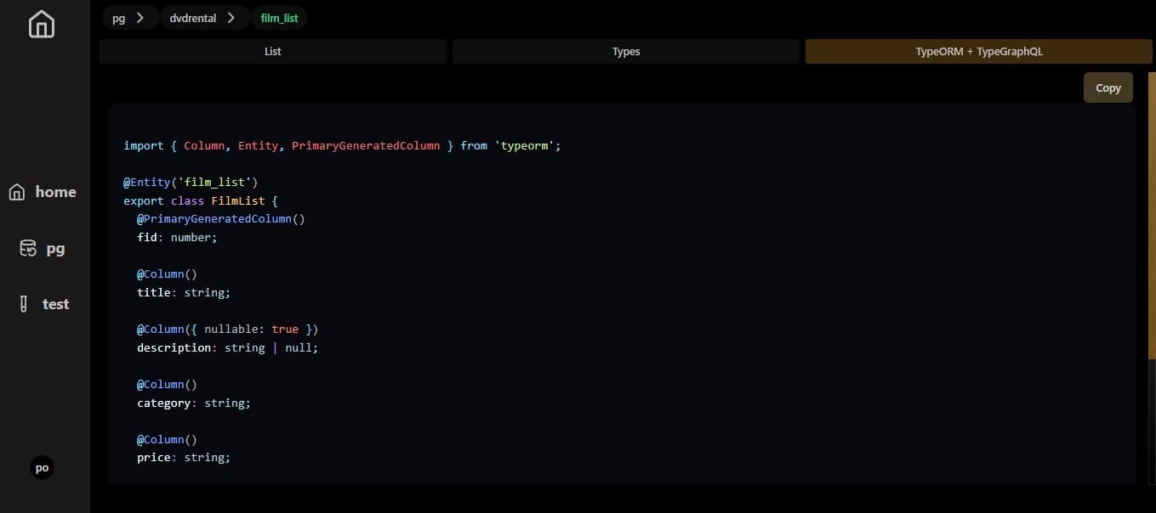Open test sidebar label
This screenshot has height=513, width=1156.
point(56,304)
